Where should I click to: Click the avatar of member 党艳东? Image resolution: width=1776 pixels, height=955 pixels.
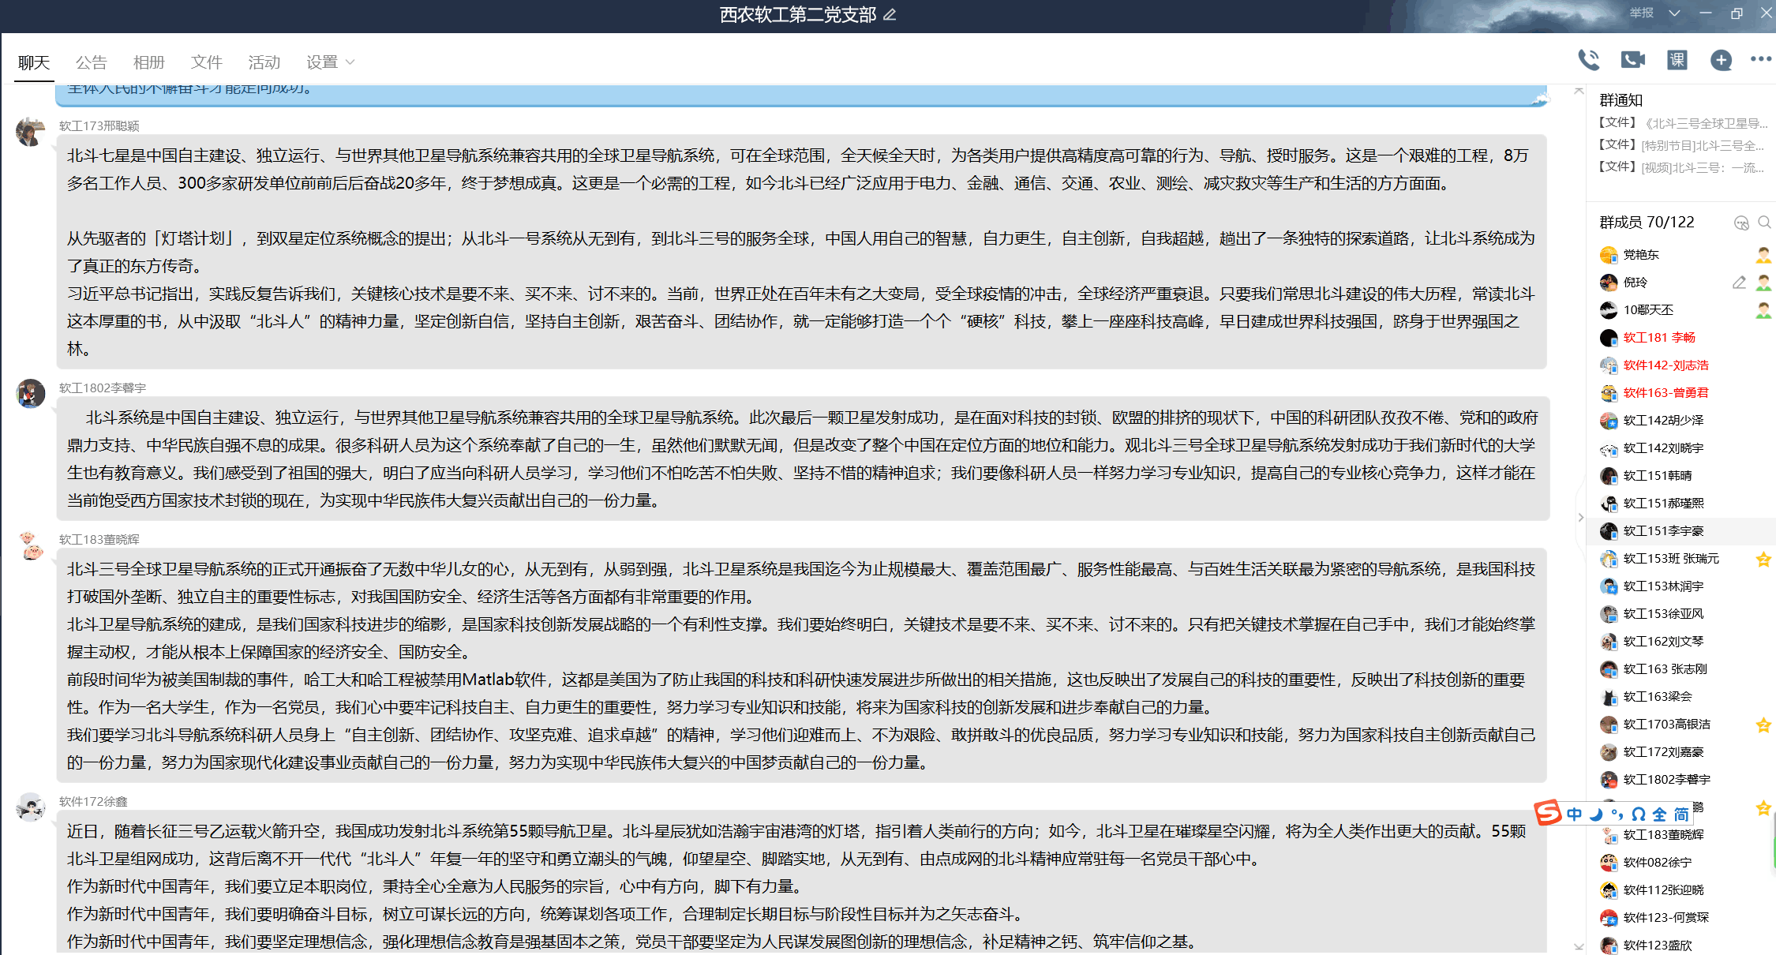click(1608, 254)
